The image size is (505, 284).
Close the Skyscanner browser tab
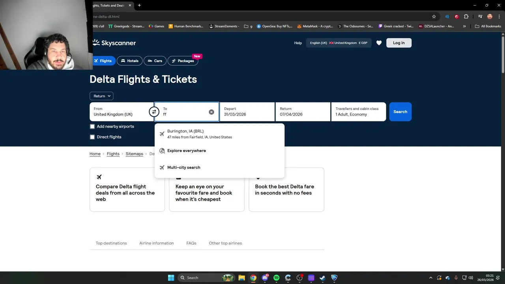click(130, 5)
